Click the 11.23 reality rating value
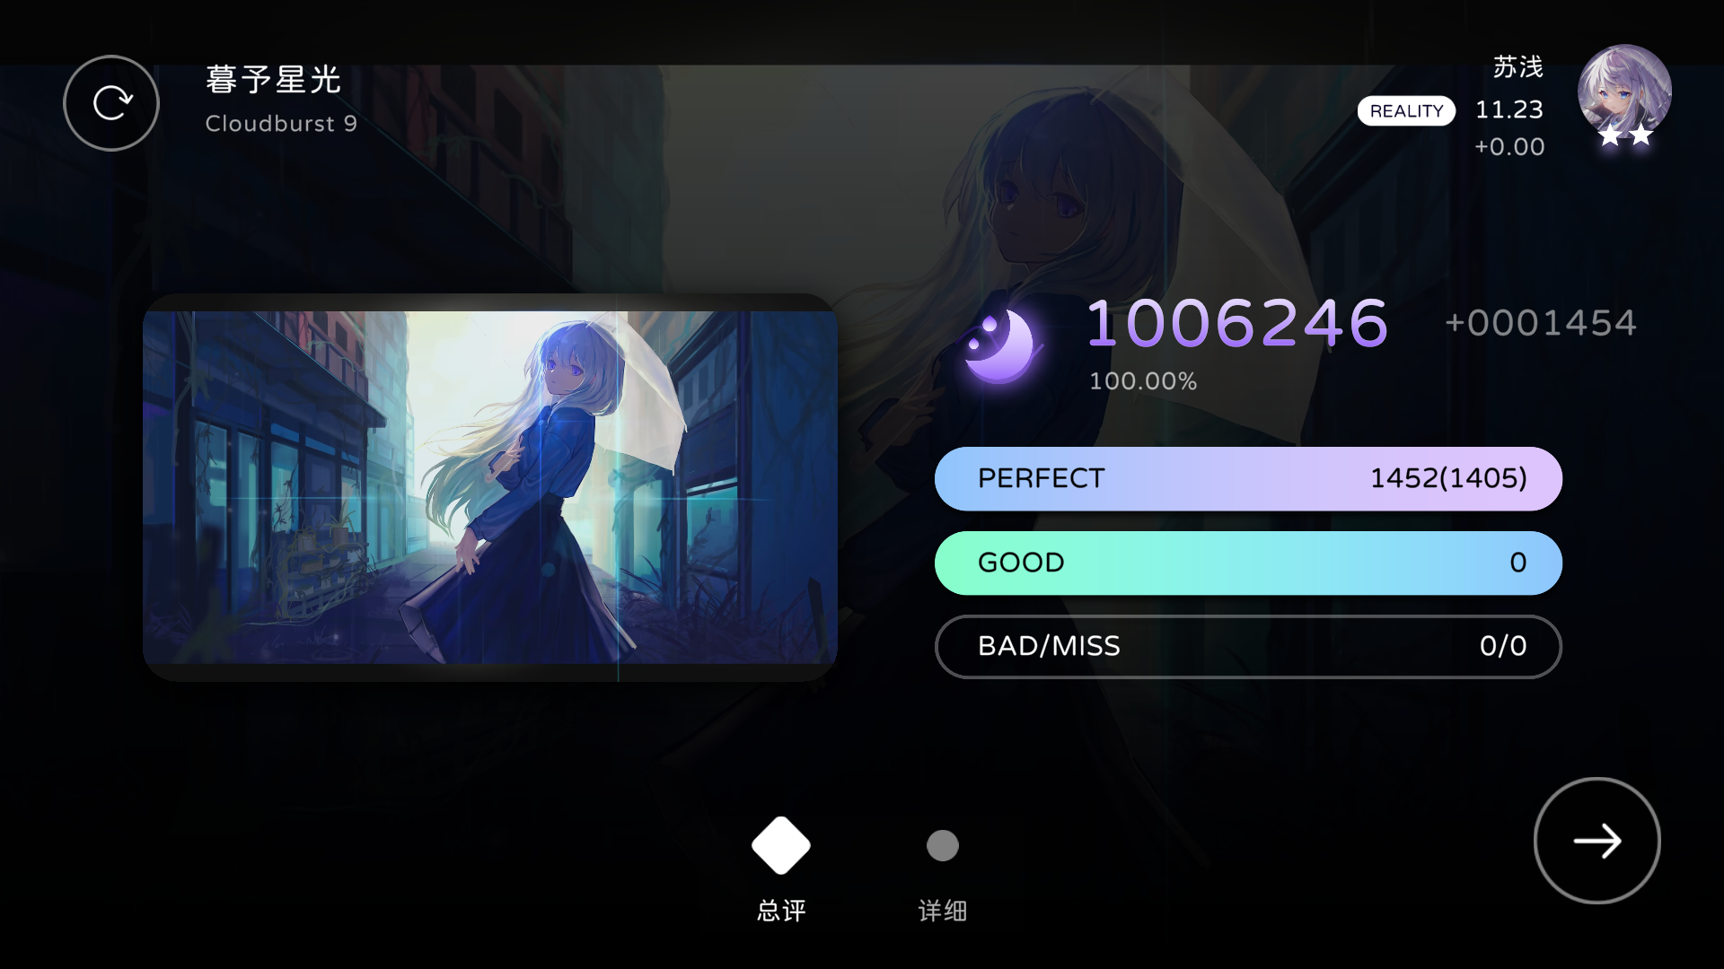The width and height of the screenshot is (1724, 969). pos(1509,109)
